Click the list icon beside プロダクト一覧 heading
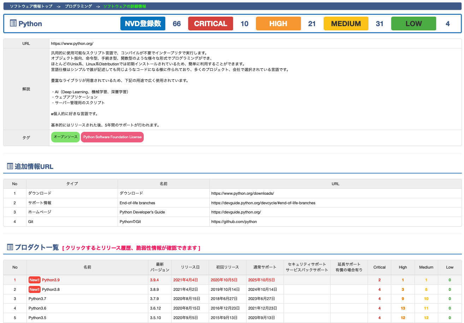This screenshot has width=464, height=323. [x=10, y=247]
